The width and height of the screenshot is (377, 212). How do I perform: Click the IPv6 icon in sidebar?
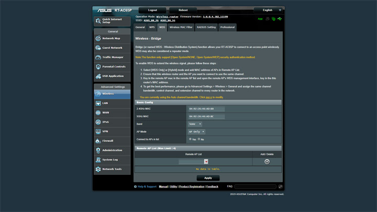tap(98, 122)
